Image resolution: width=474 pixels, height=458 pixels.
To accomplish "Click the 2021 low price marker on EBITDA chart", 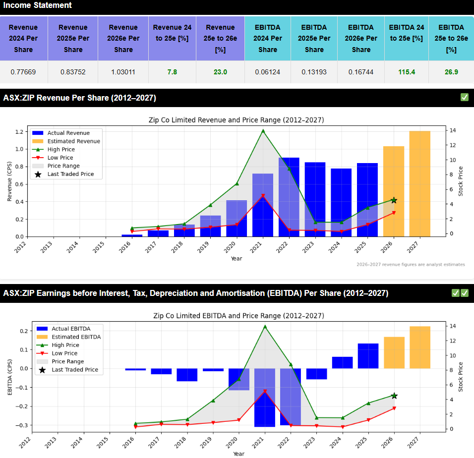I will click(265, 392).
